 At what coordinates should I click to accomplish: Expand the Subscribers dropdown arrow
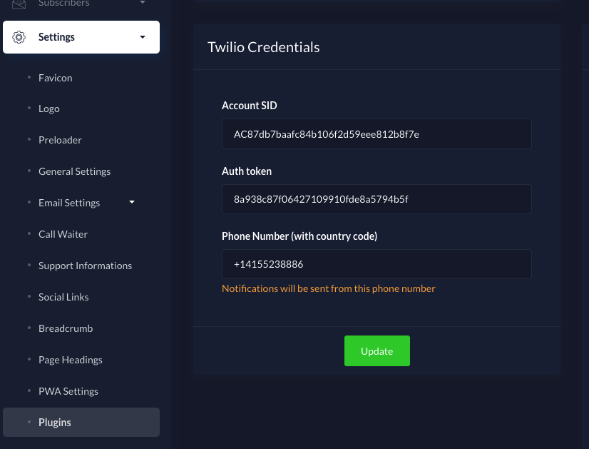point(143,4)
